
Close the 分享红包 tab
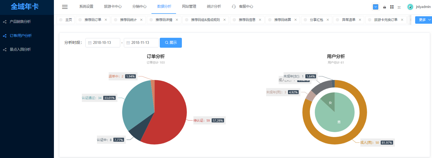[328, 20]
